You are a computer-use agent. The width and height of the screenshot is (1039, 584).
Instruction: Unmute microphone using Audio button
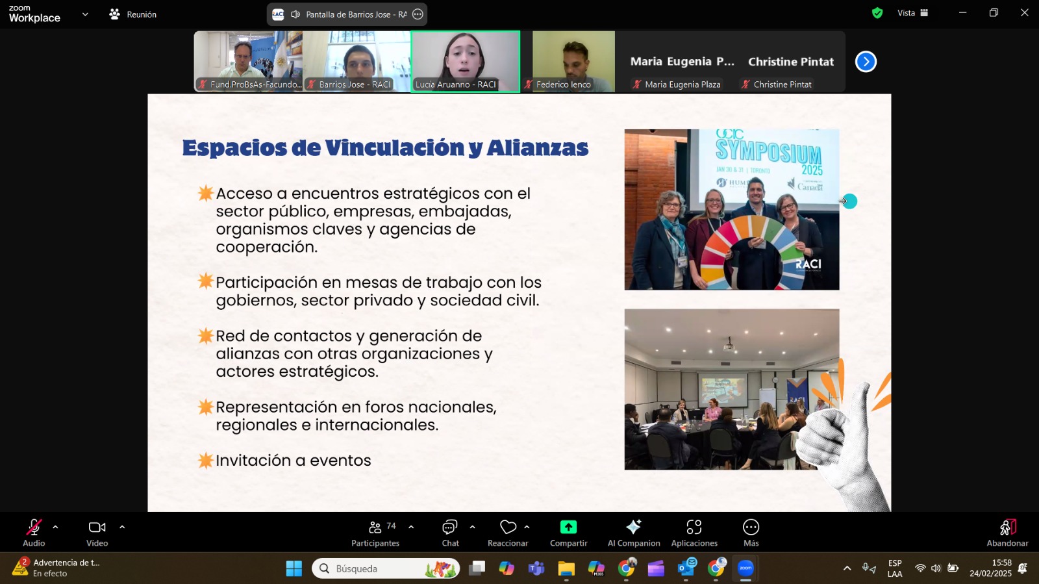click(x=34, y=533)
